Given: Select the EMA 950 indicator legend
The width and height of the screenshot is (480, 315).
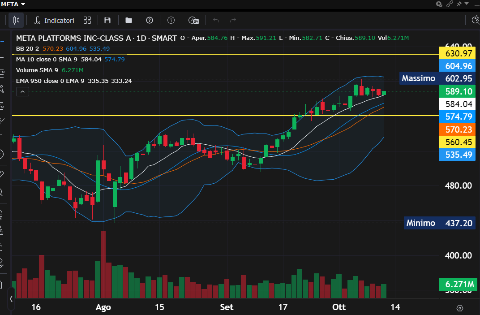Looking at the screenshot, I should click(37, 81).
